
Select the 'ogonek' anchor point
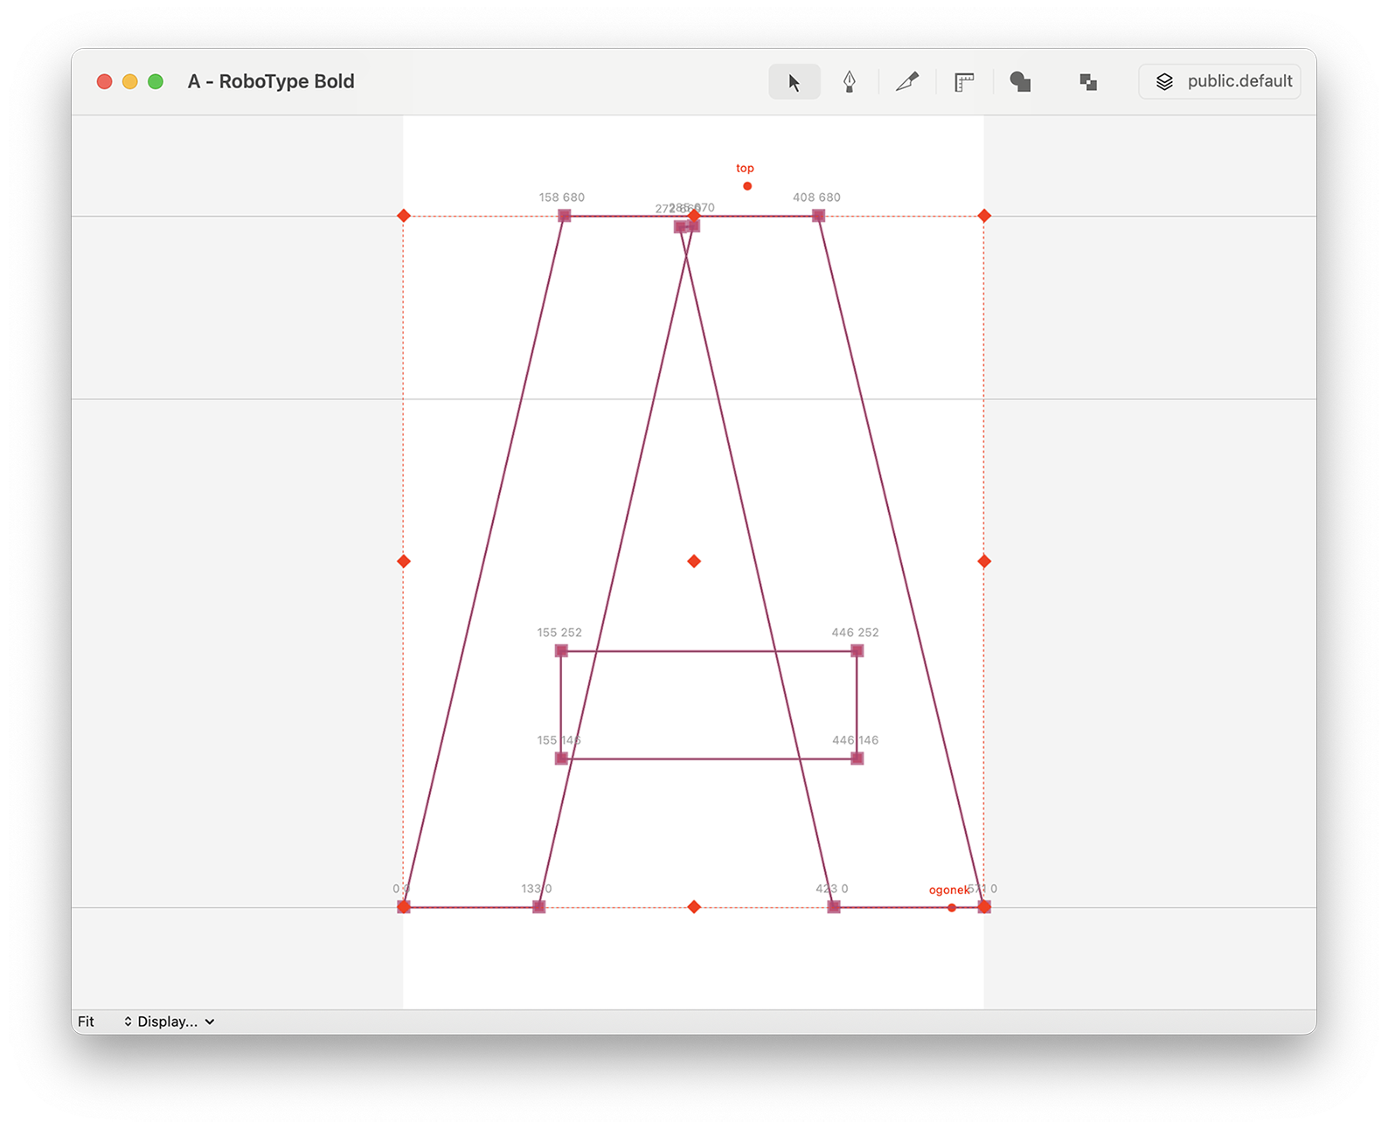(x=952, y=907)
